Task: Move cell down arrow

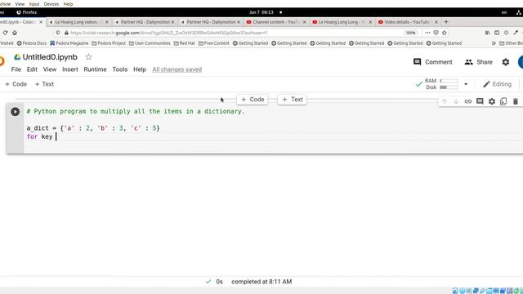Action: pos(456,101)
